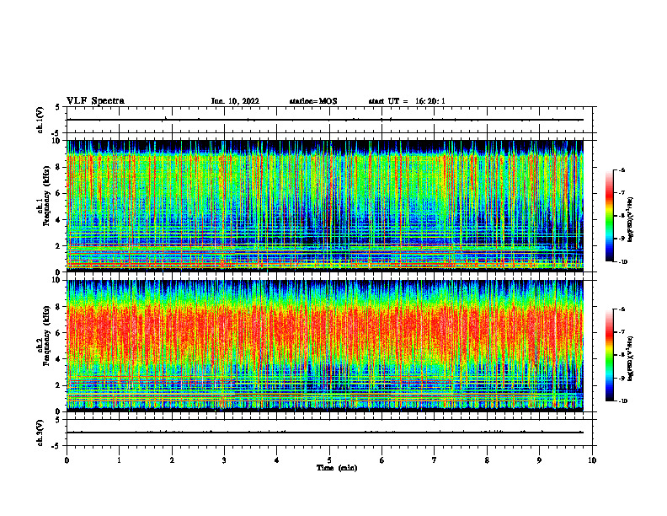Click the "5" tick label of ch.1(V) panel
This screenshot has width=667, height=516.
click(58, 108)
